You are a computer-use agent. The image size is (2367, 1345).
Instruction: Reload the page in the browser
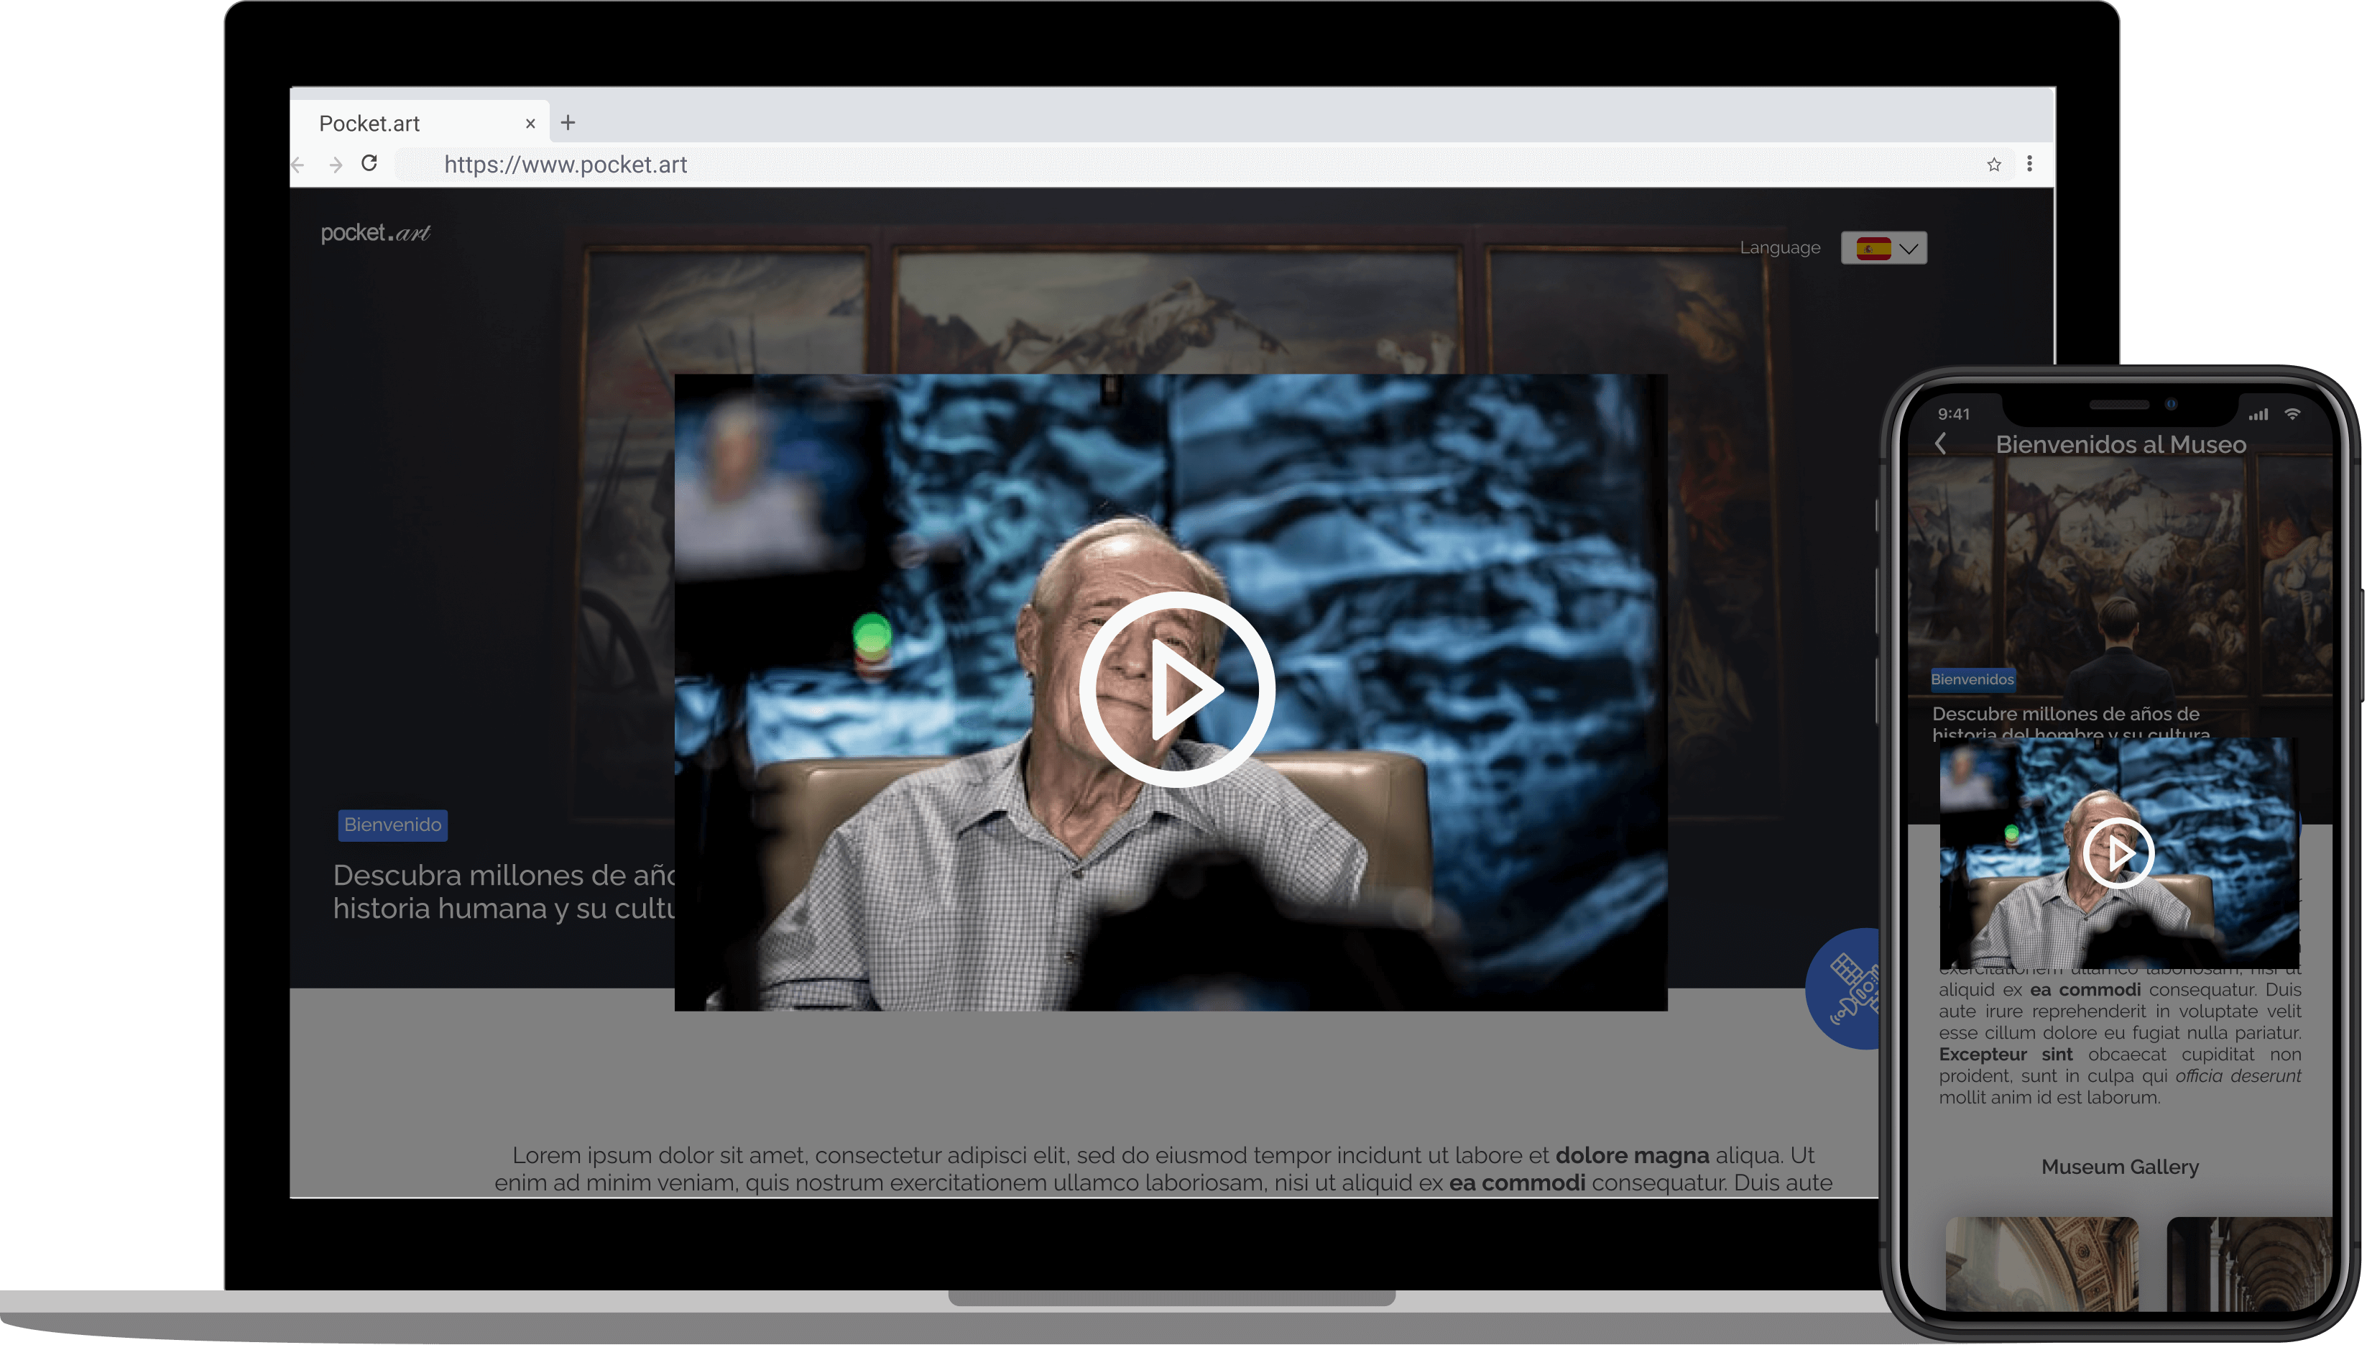[369, 163]
